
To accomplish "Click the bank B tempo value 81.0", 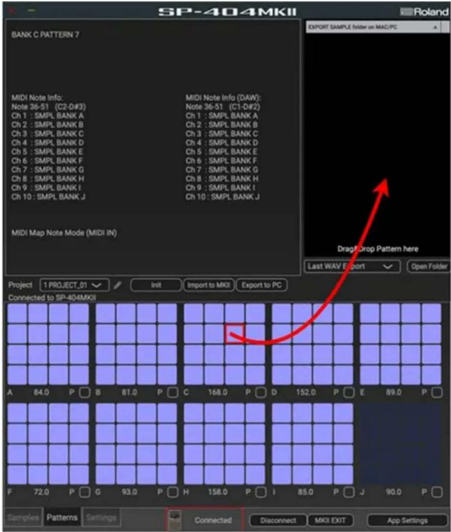I will [129, 393].
